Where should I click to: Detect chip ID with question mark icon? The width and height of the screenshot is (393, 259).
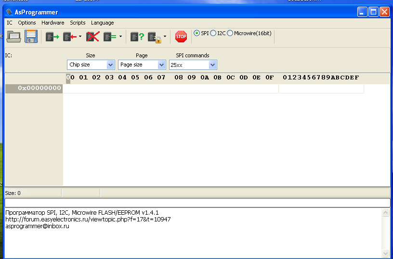click(x=137, y=37)
